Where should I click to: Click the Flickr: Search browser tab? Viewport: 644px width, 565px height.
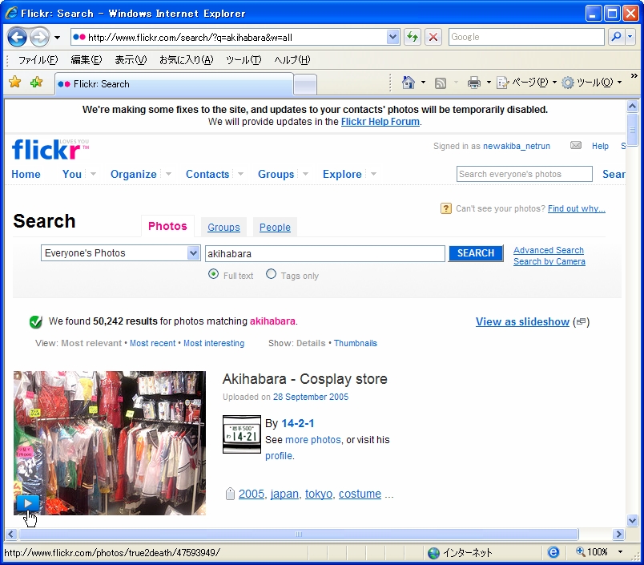click(175, 84)
